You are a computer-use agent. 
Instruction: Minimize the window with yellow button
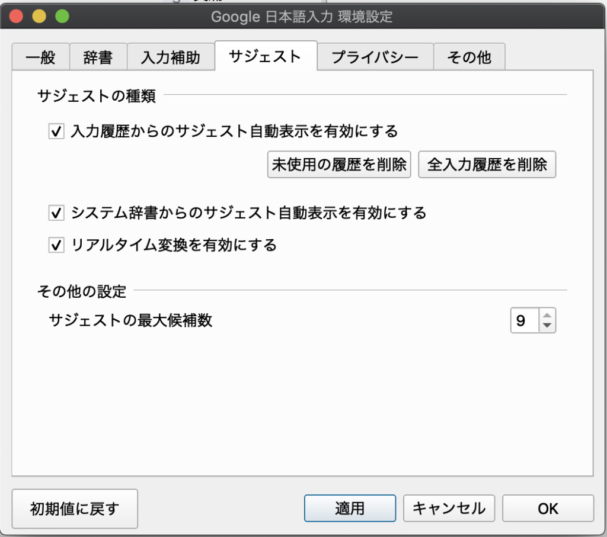tap(39, 16)
